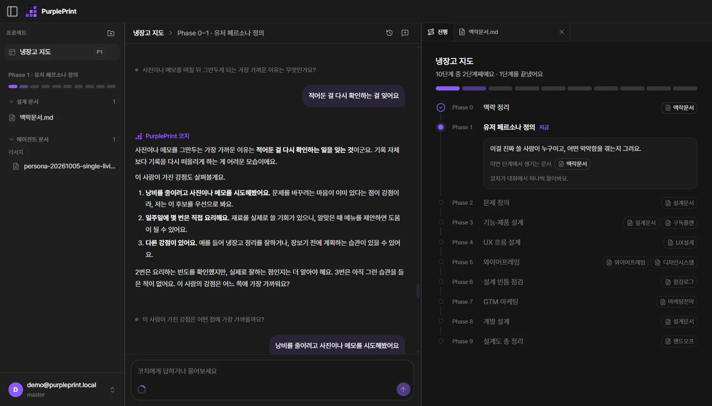Open Phase 5 디자인시스템 badge

674,262
